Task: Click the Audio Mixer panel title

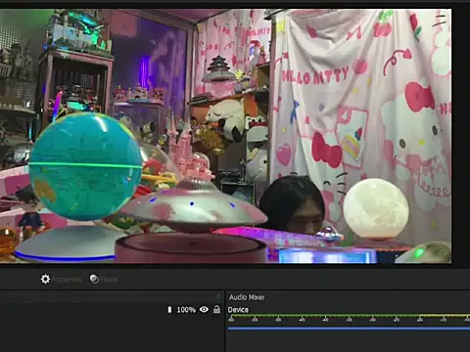Action: pyautogui.click(x=247, y=297)
